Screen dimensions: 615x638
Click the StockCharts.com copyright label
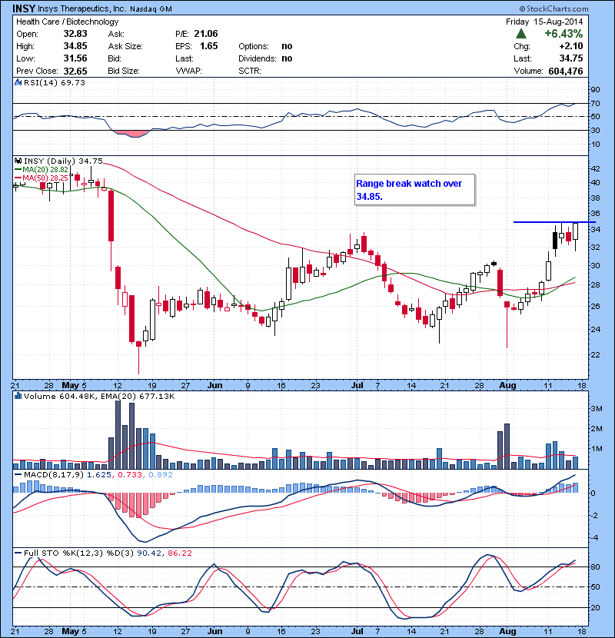(554, 8)
